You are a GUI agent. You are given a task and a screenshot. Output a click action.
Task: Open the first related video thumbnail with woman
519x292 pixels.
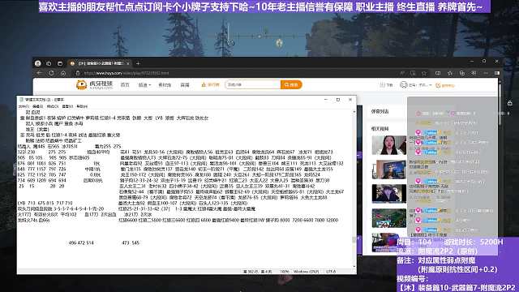point(389,145)
